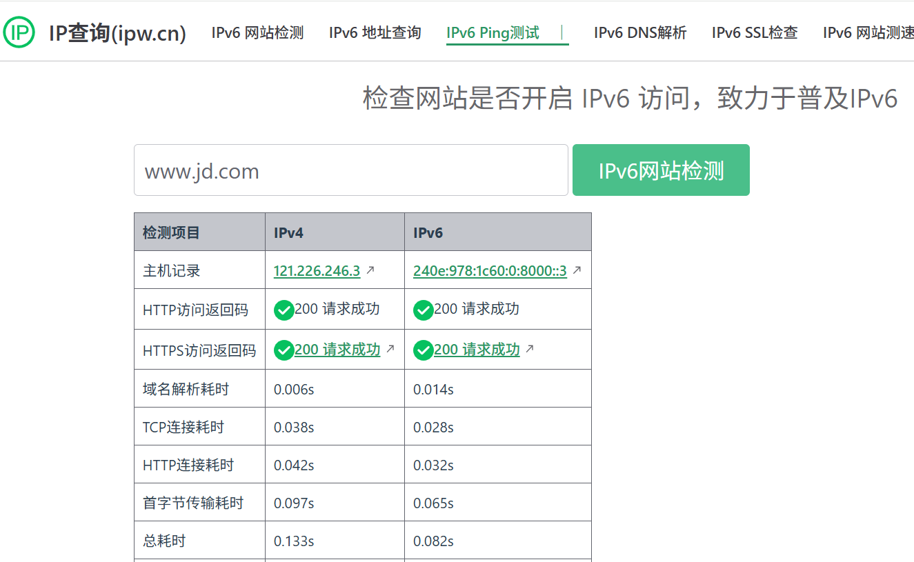This screenshot has height=562, width=914.
Task: Click the 0.014s DNS time value
Action: click(x=433, y=390)
